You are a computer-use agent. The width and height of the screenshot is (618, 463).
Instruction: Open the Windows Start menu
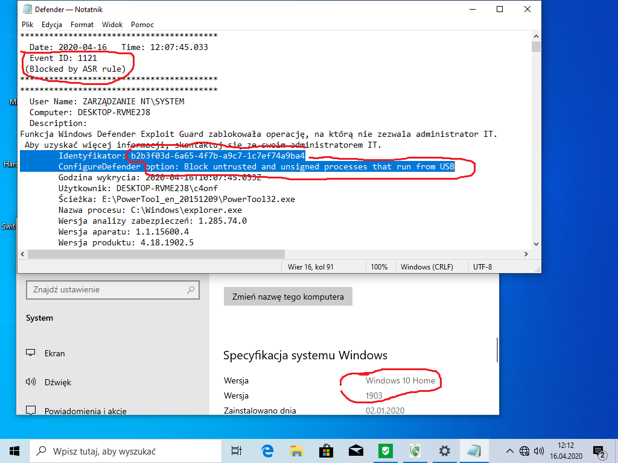pyautogui.click(x=14, y=451)
